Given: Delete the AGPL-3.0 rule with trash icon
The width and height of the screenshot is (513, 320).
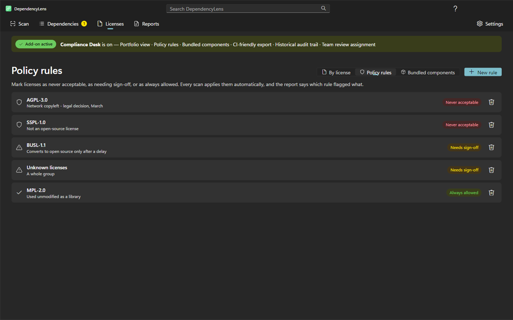Looking at the screenshot, I should [491, 102].
